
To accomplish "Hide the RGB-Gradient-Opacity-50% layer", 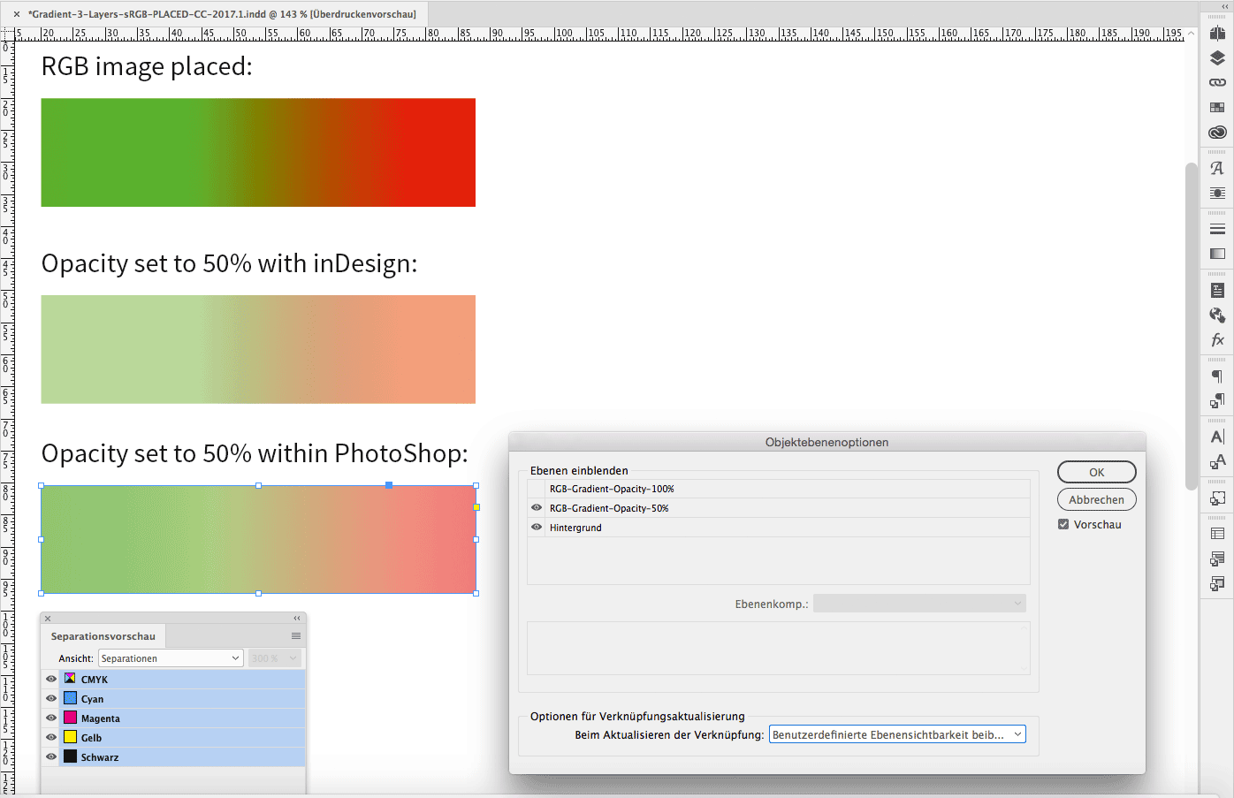I will pyautogui.click(x=537, y=508).
